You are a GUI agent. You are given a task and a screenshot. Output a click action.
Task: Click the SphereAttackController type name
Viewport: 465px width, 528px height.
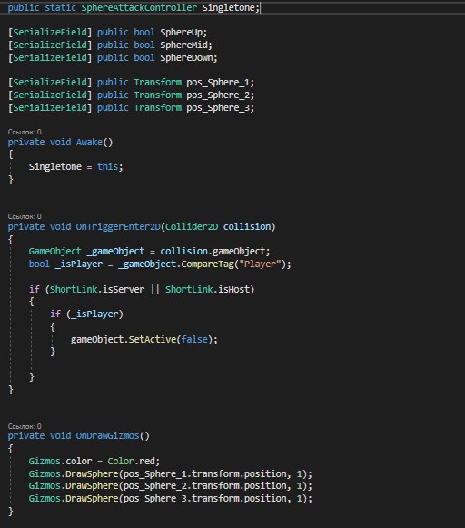tap(139, 7)
